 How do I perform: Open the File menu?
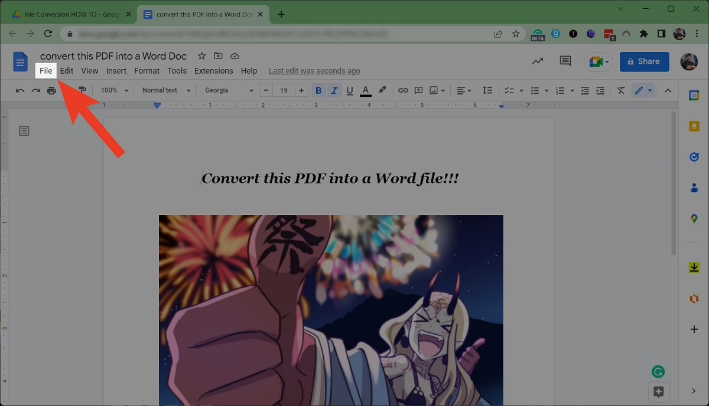[46, 71]
